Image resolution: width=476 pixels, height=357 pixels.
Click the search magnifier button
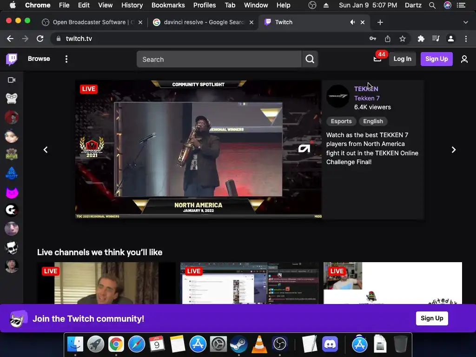[310, 59]
